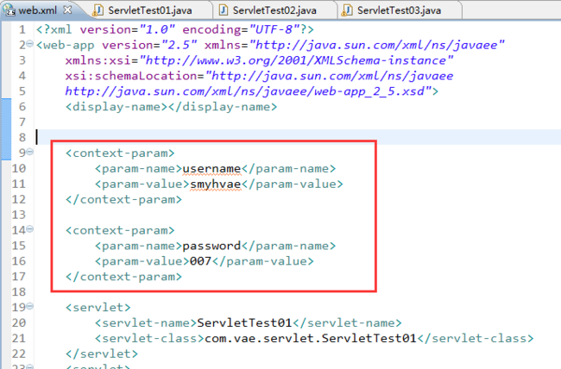The width and height of the screenshot is (561, 369).
Task: Click the web.xml file icon in tab
Action: click(9, 10)
